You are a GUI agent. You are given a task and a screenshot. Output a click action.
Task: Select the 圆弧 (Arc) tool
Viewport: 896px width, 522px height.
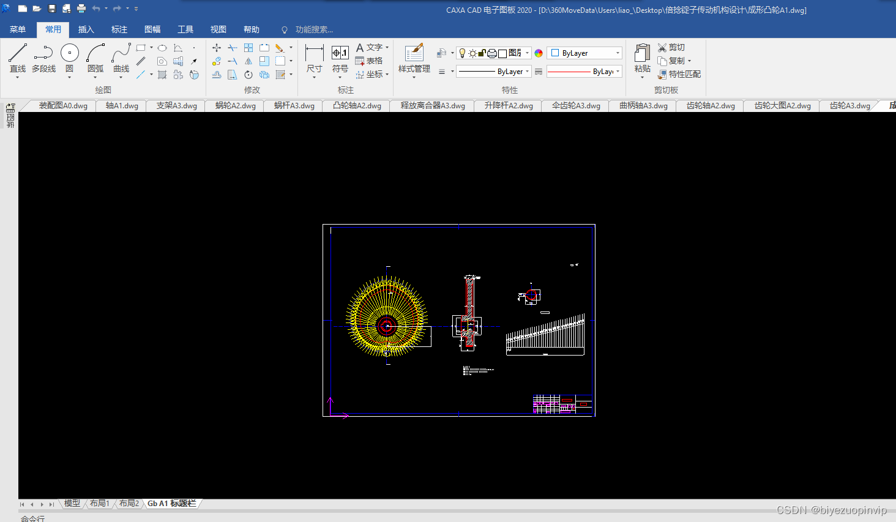(95, 58)
